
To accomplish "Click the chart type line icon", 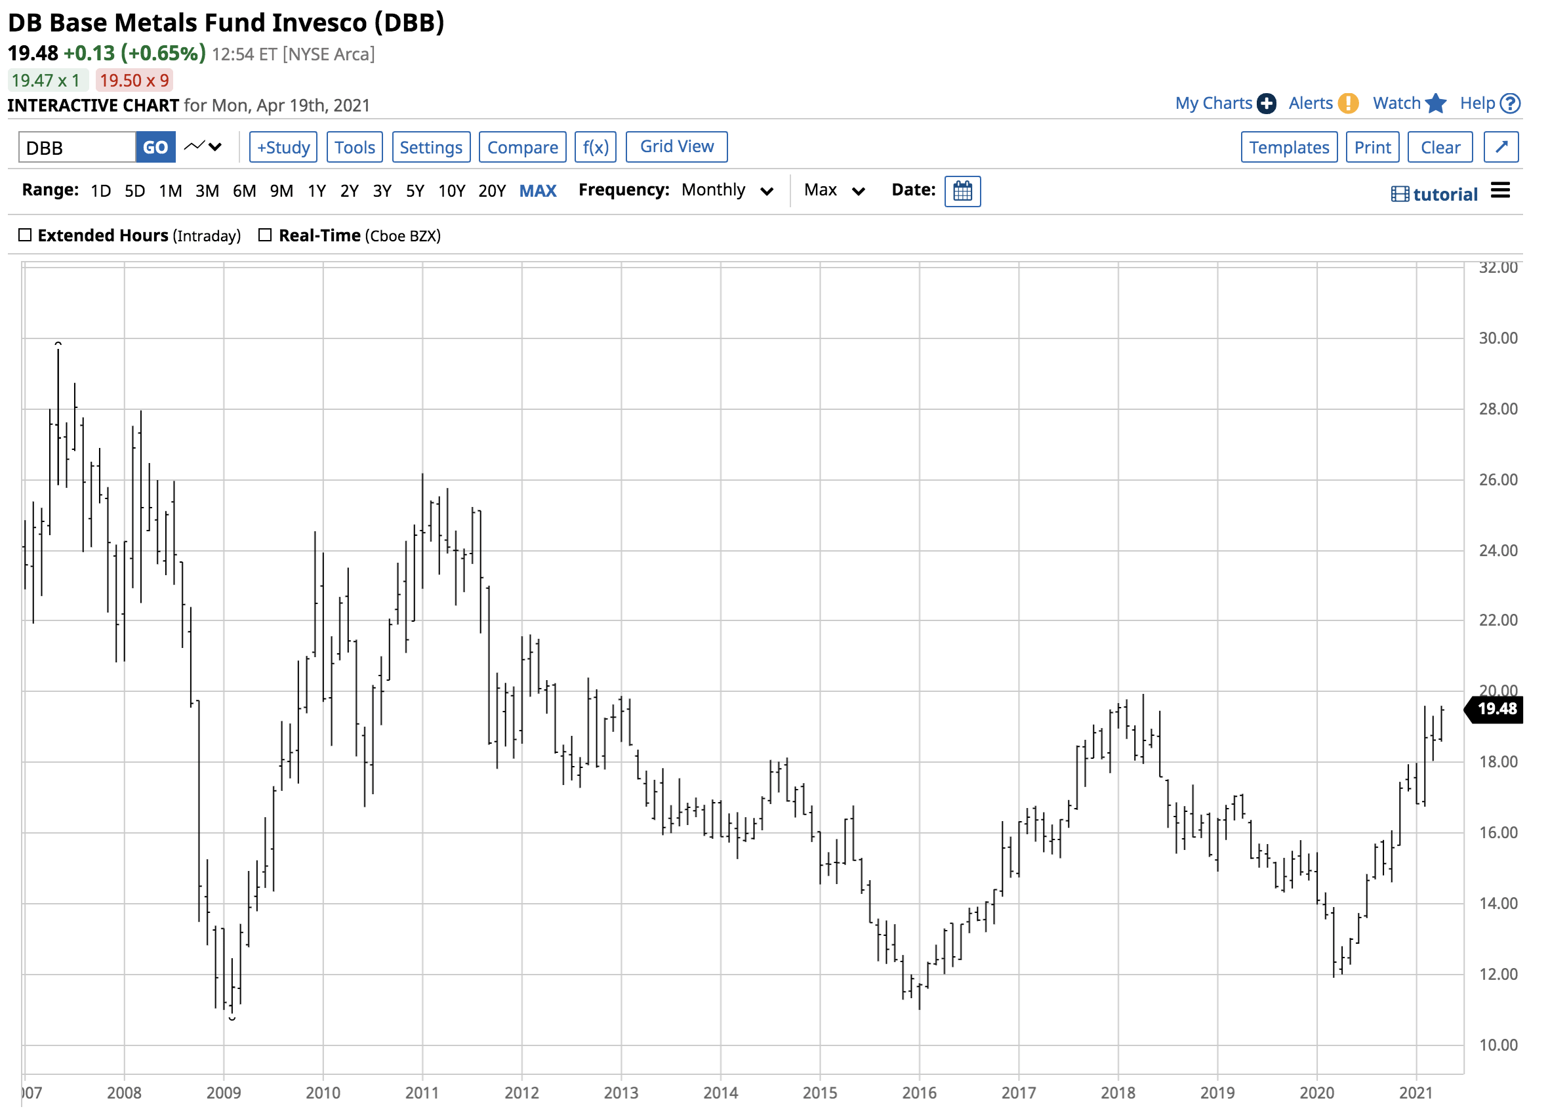I will point(197,146).
